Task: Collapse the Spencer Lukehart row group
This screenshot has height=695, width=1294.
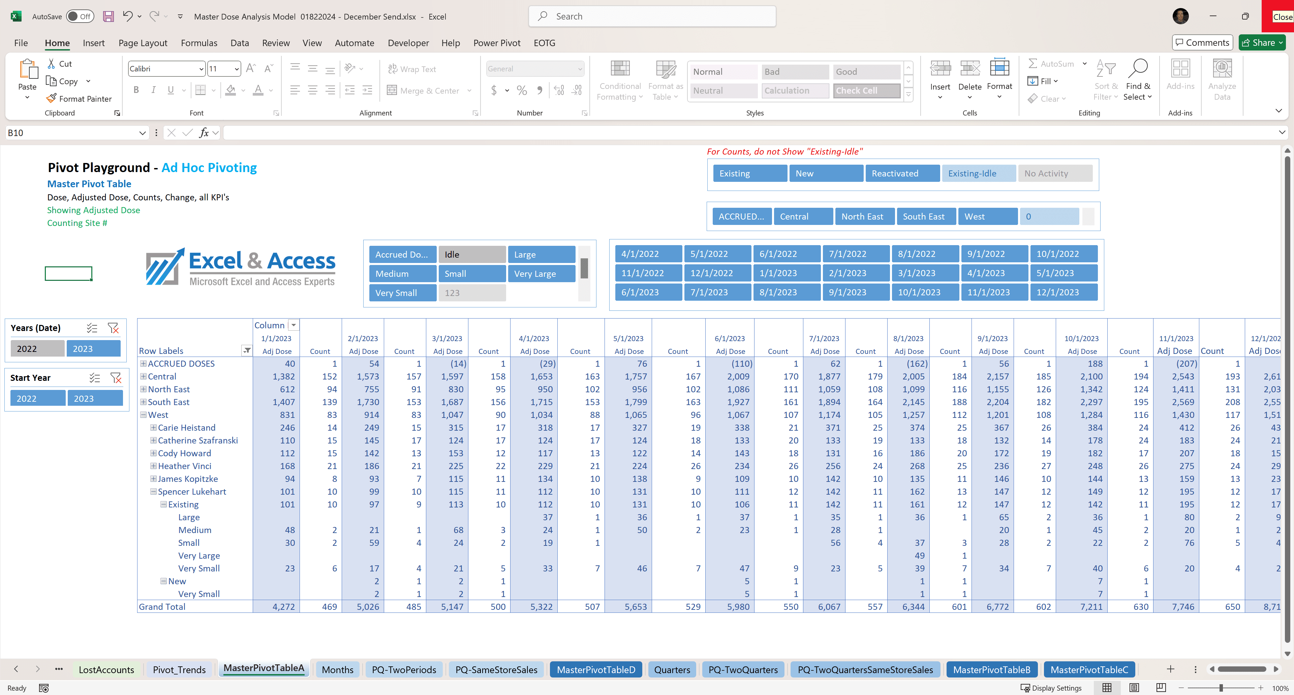Action: point(154,492)
